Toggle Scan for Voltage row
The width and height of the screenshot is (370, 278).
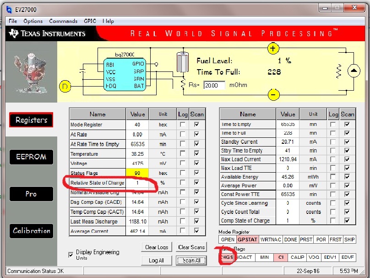click(196, 163)
